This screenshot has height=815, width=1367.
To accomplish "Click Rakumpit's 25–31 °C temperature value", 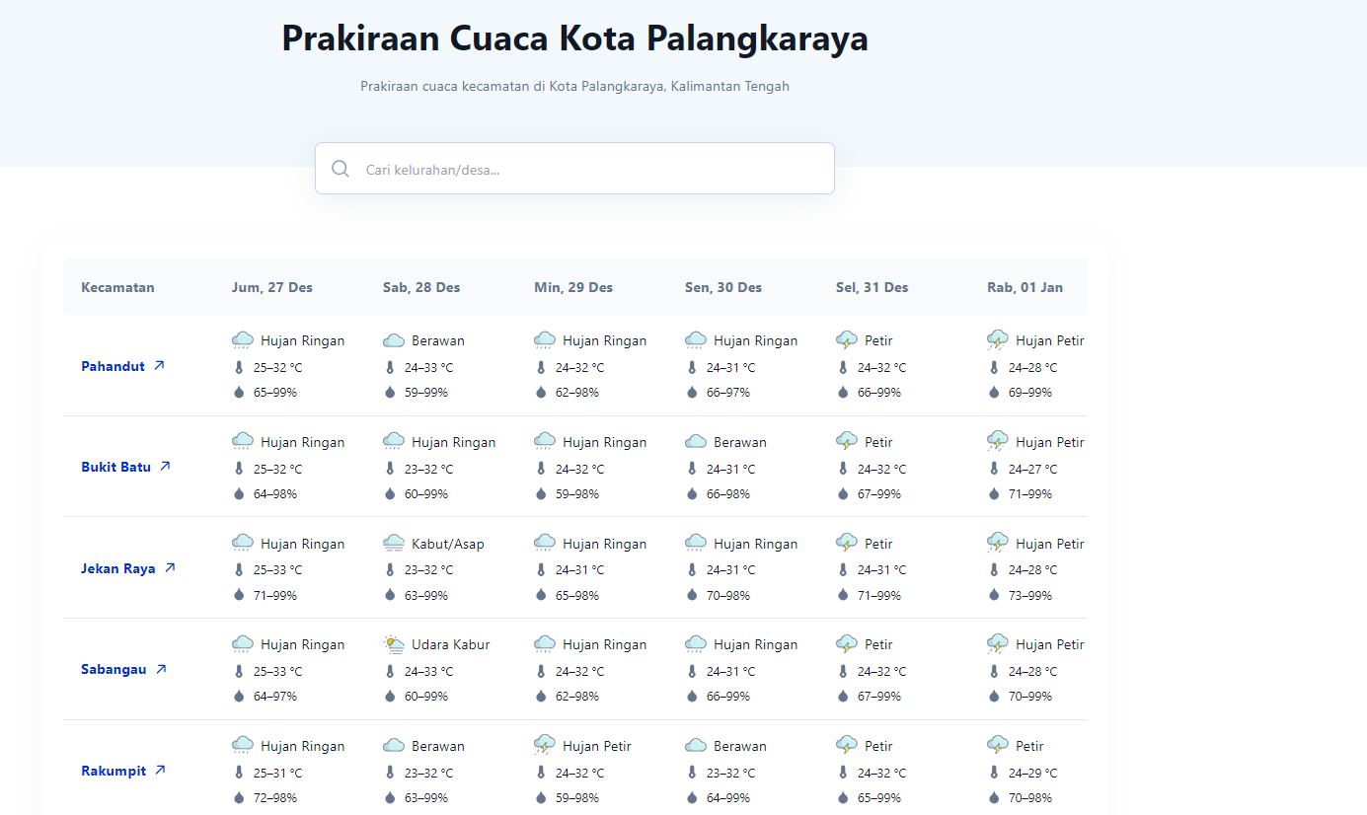I will 278,773.
